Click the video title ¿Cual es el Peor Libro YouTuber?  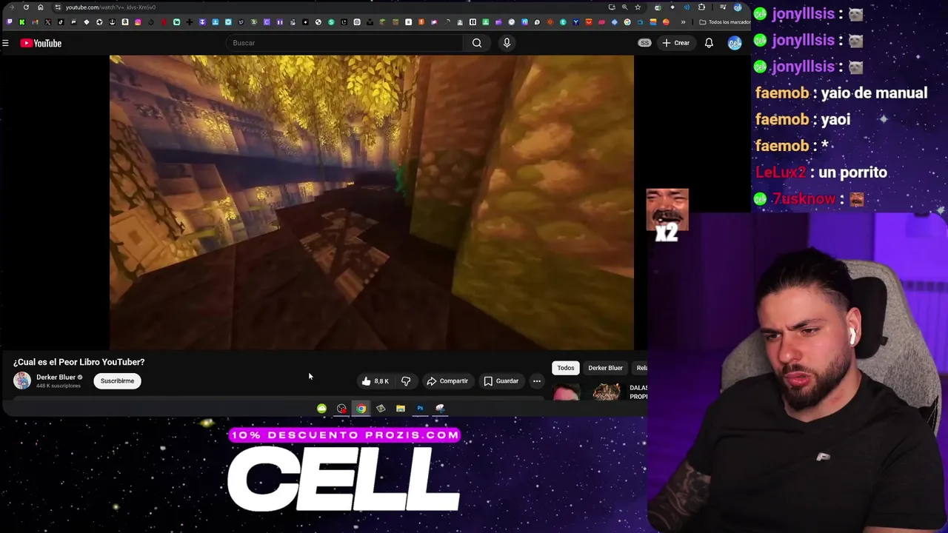pyautogui.click(x=79, y=362)
